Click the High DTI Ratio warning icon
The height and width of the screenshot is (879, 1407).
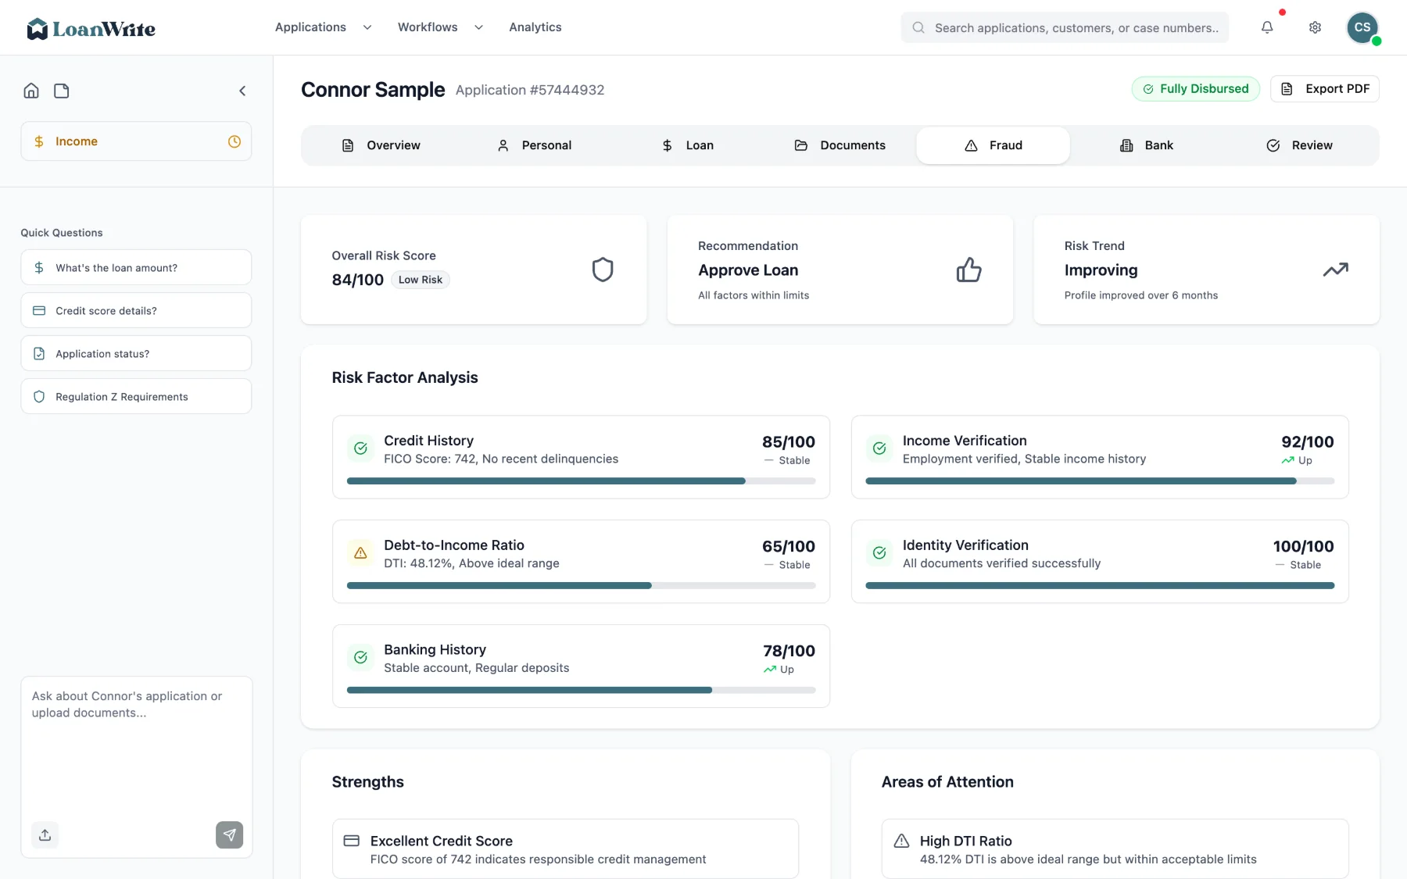[x=901, y=841]
